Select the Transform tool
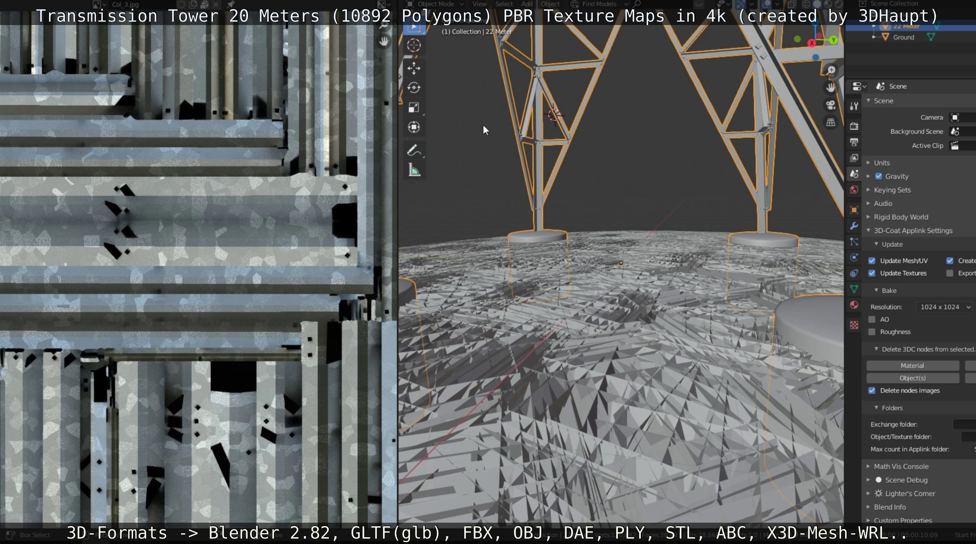Viewport: 976px width, 544px height. [414, 127]
